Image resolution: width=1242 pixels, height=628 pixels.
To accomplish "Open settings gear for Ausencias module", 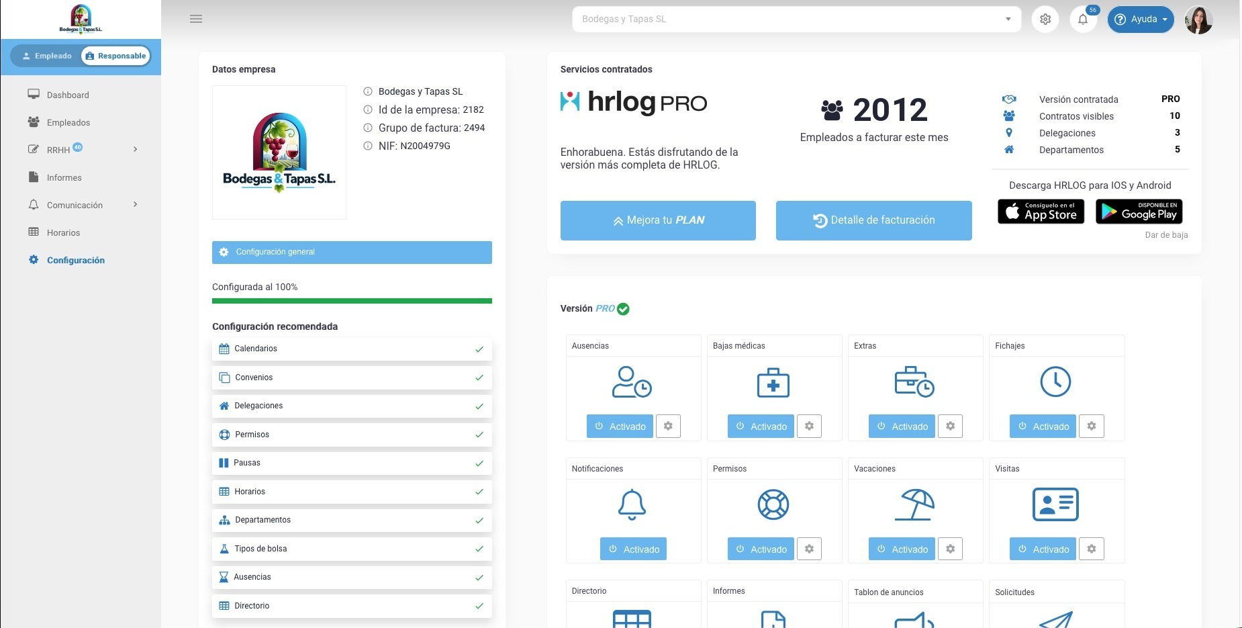I will coord(668,426).
